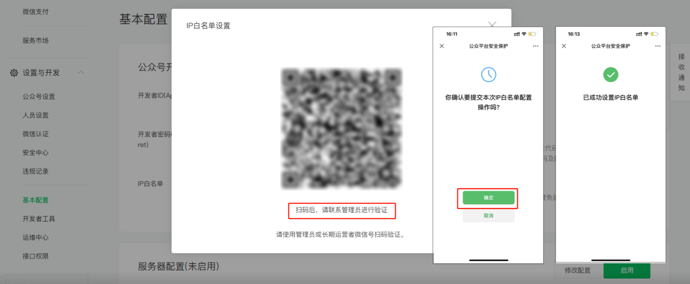Collapse the 设置与开发 section chevron

click(80, 73)
